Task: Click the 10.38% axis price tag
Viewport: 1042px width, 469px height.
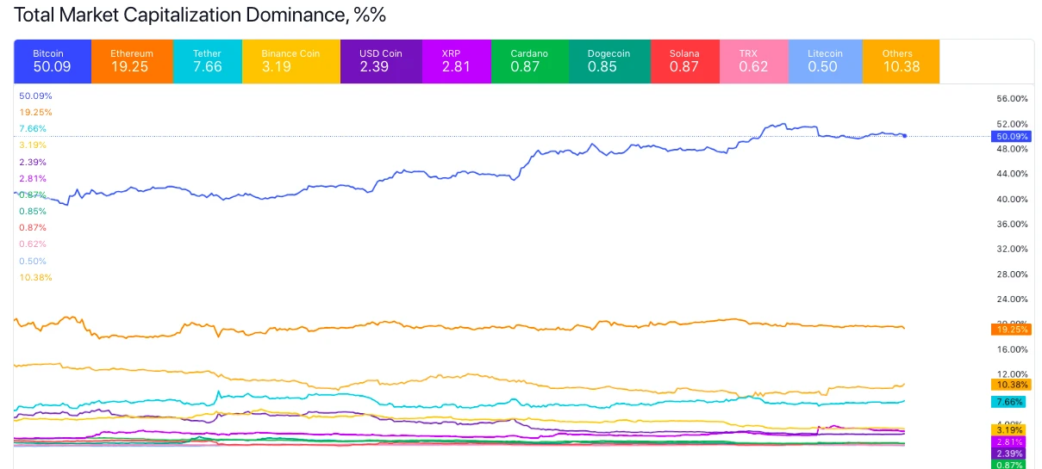Action: (1012, 384)
